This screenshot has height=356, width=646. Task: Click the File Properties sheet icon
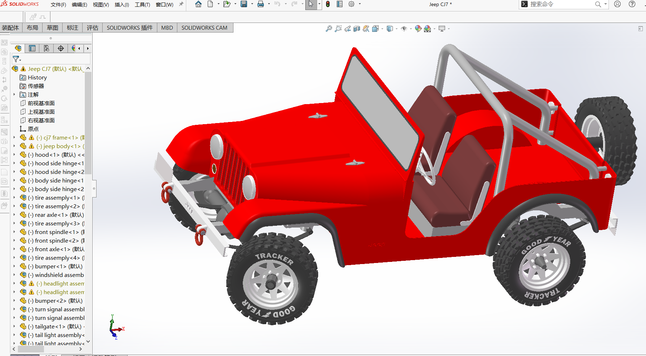pyautogui.click(x=340, y=4)
